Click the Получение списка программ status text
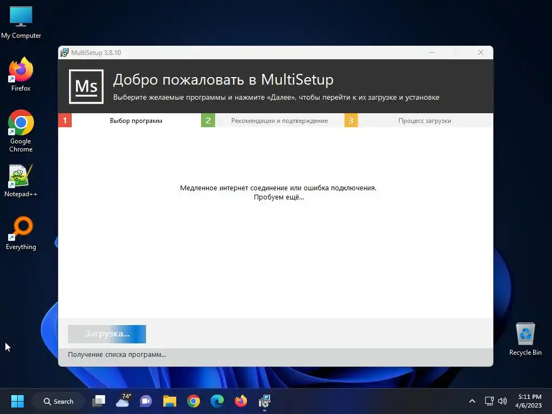This screenshot has width=552, height=414. point(117,355)
